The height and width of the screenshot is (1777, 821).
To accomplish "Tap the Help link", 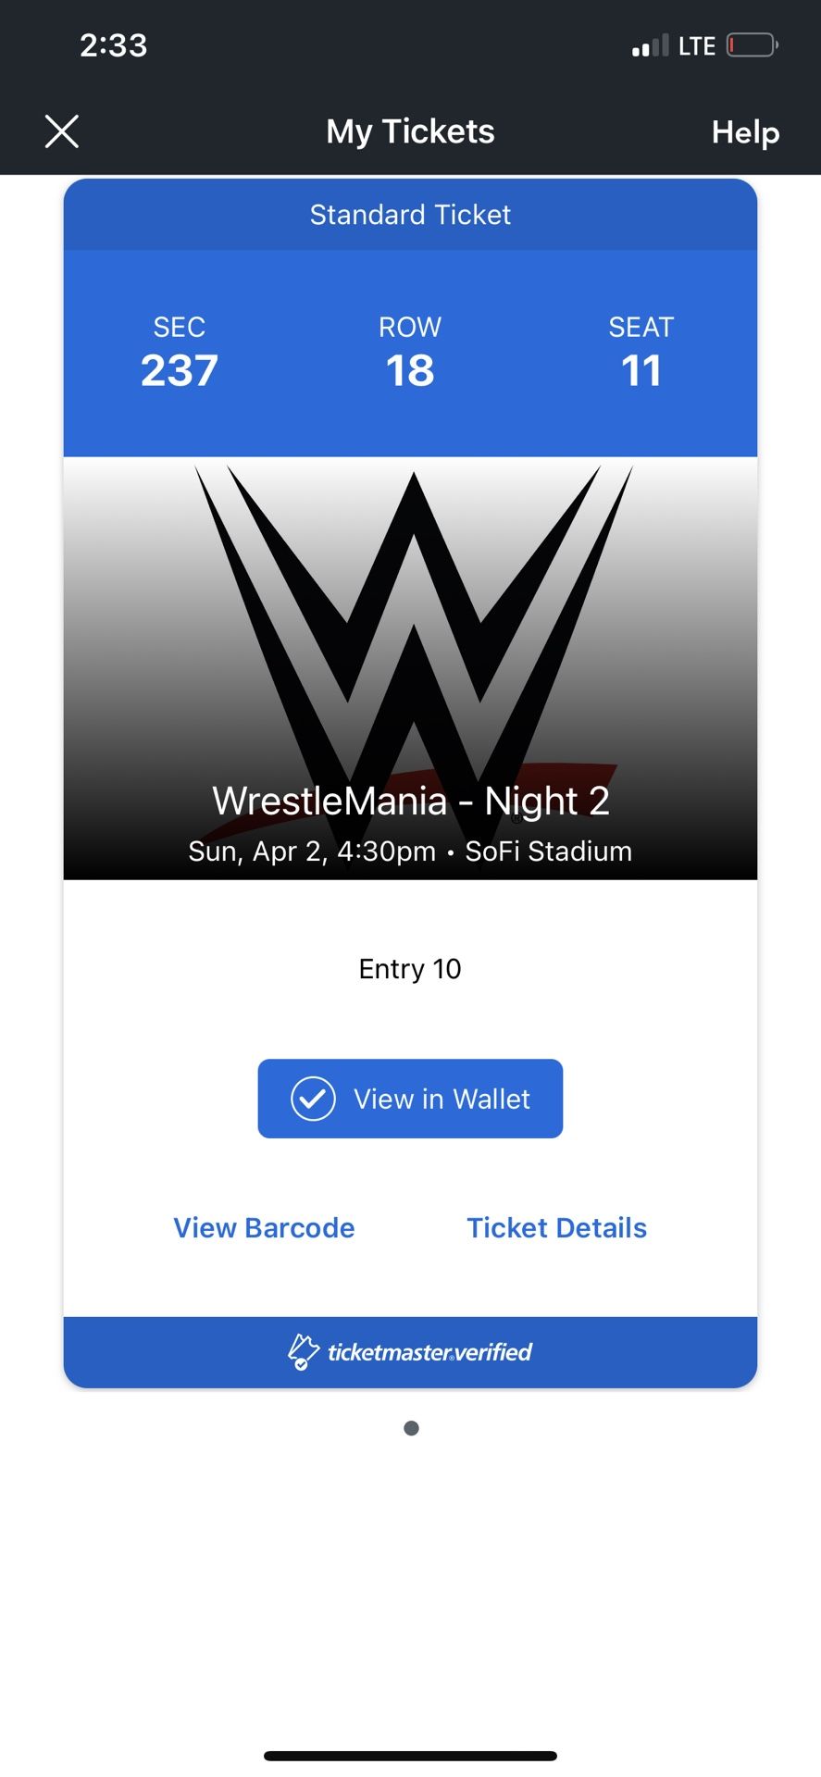I will tap(745, 132).
